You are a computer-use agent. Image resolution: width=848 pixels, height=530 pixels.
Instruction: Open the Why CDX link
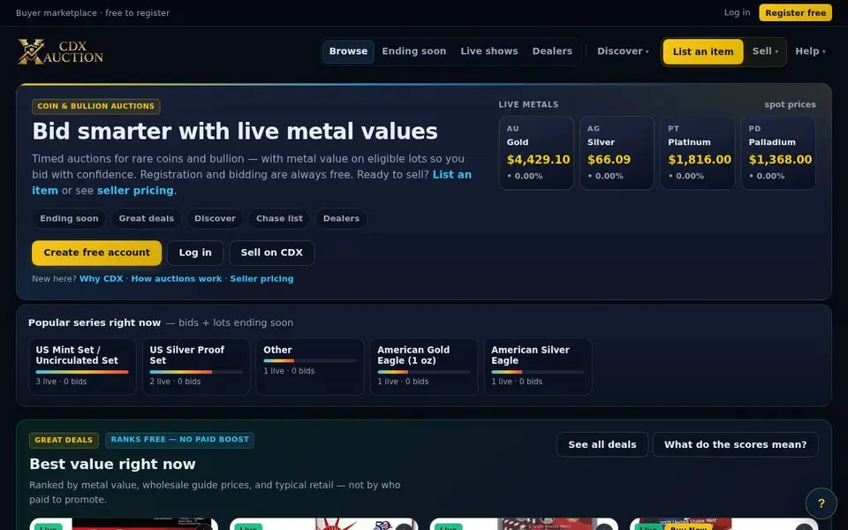point(101,278)
